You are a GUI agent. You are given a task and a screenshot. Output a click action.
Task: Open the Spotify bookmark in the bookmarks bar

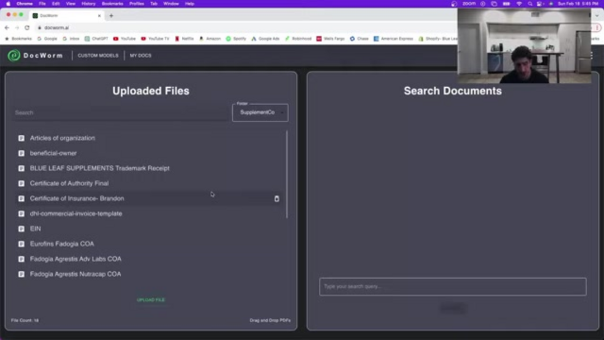pyautogui.click(x=229, y=39)
